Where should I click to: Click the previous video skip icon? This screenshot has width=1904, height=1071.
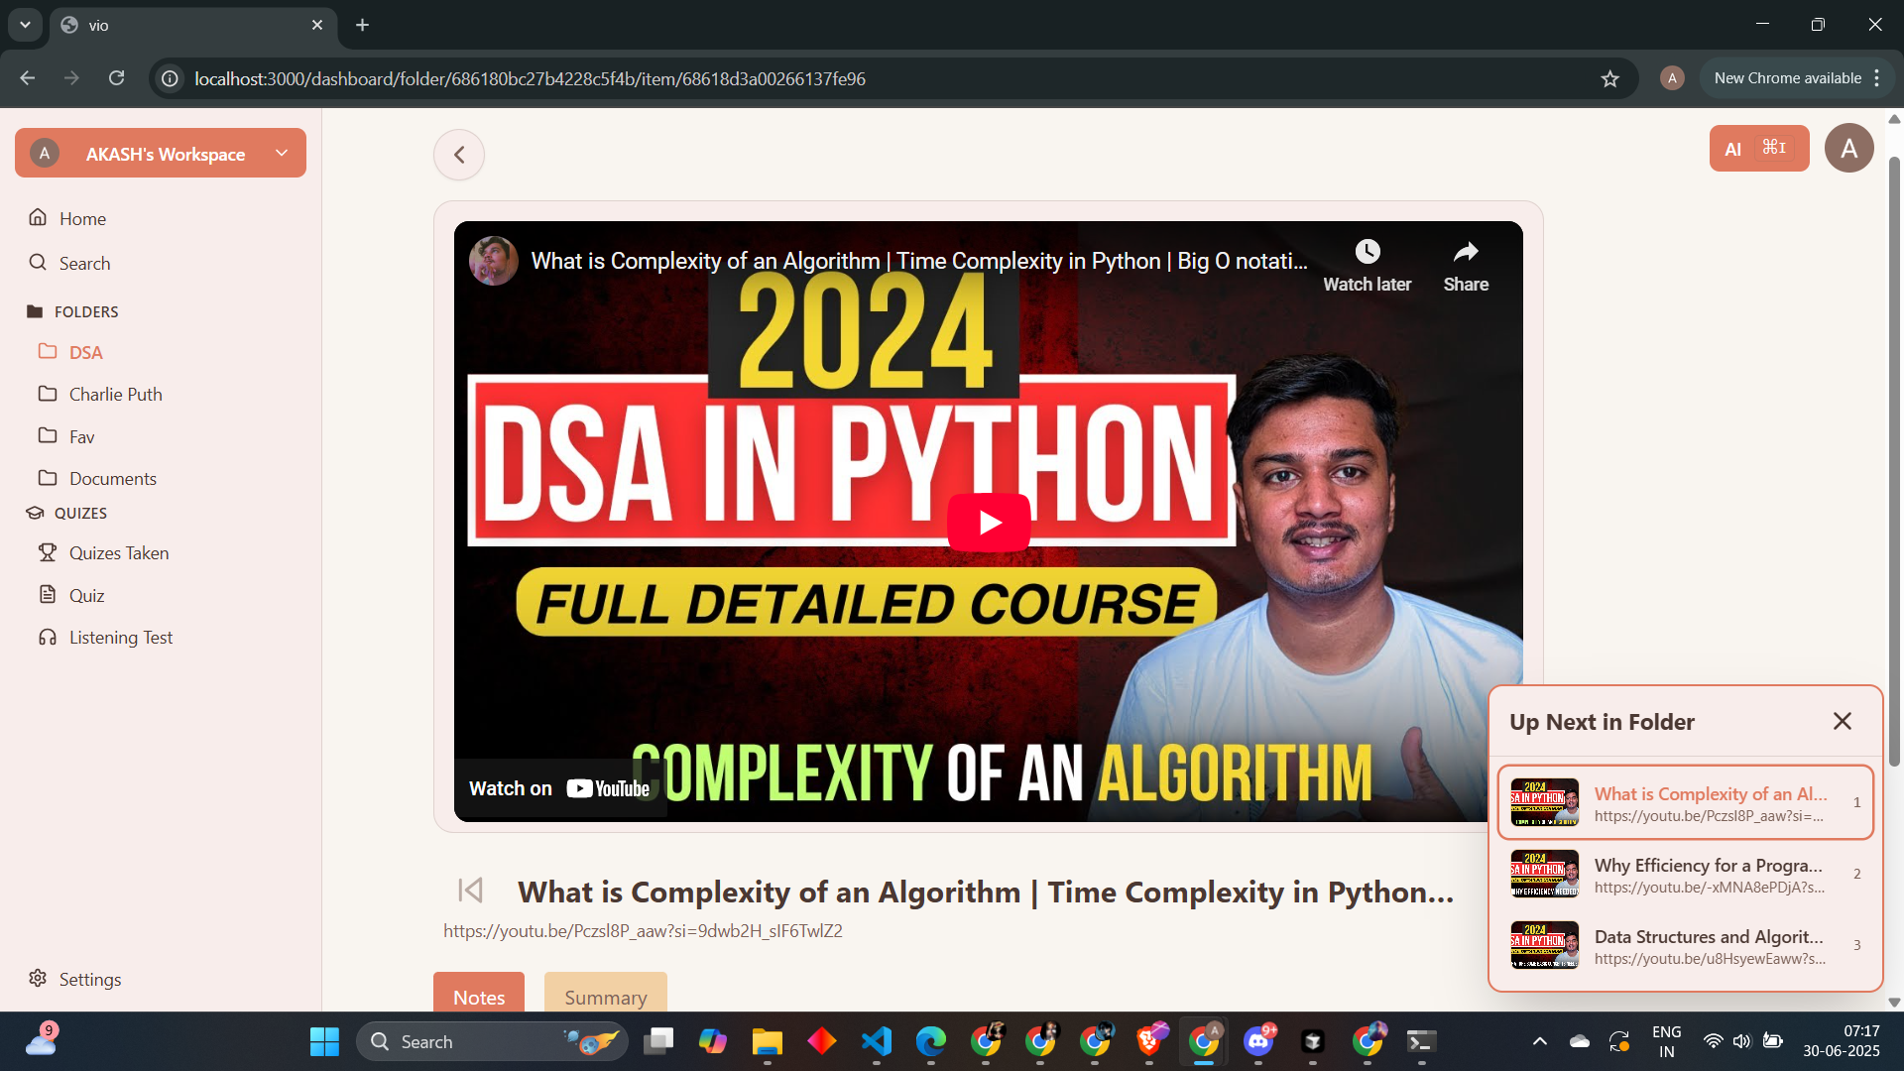click(x=471, y=891)
